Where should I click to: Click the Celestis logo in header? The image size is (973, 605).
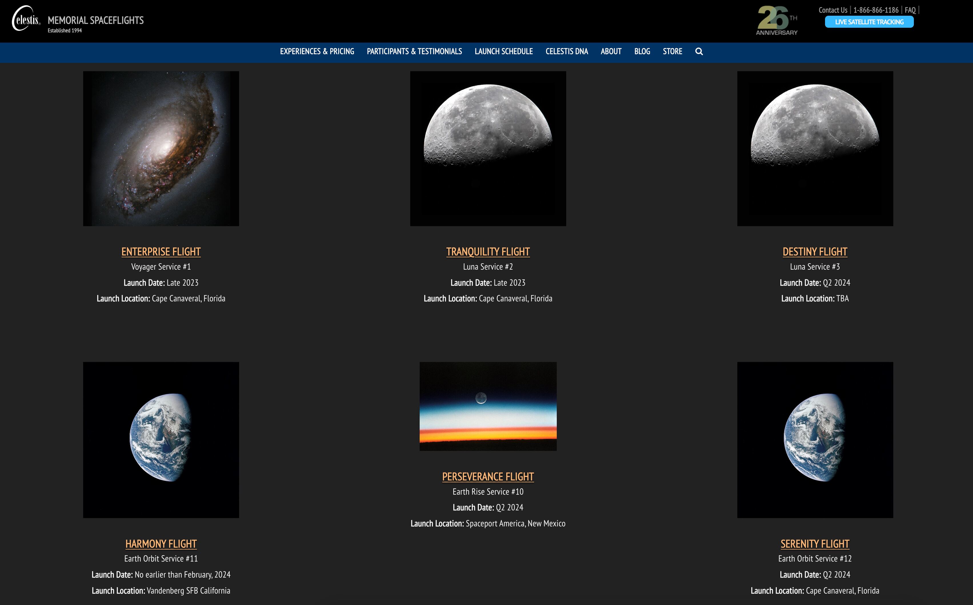tap(26, 19)
